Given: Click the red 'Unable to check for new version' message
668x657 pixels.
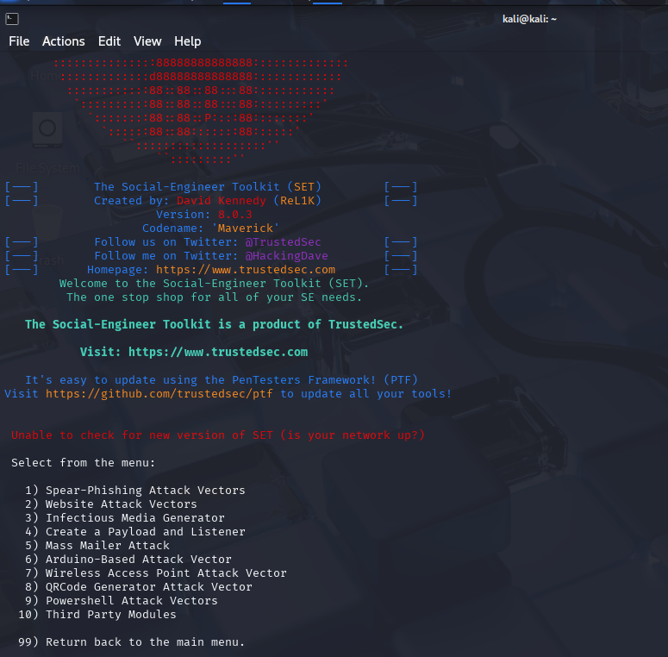Looking at the screenshot, I should pyautogui.click(x=218, y=435).
